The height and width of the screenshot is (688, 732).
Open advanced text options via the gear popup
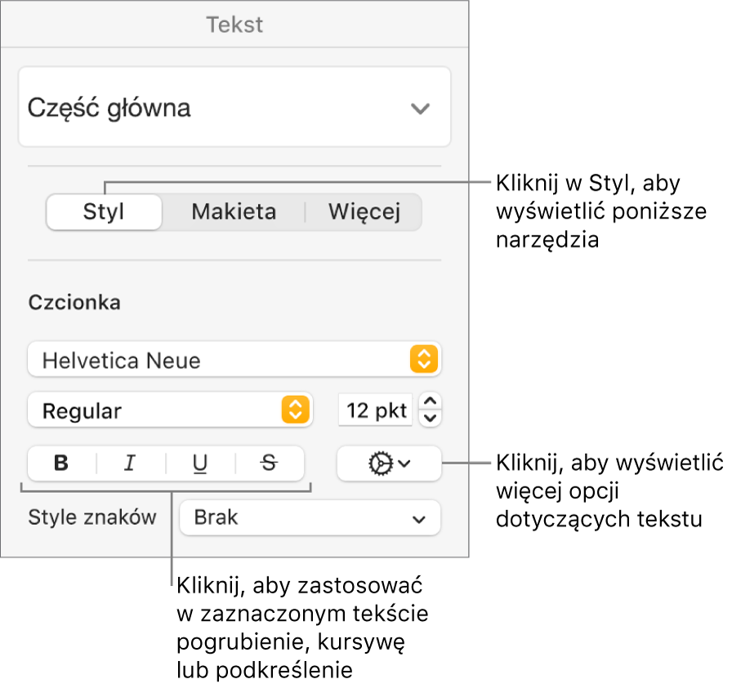click(390, 464)
